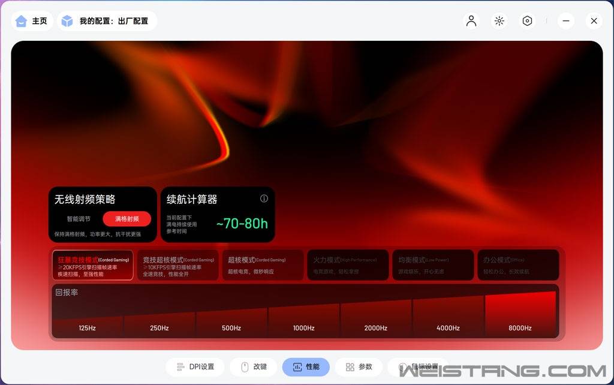The height and width of the screenshot is (385, 614).
Task: Click the gauge icon on the 性能 tab
Action: click(x=297, y=366)
